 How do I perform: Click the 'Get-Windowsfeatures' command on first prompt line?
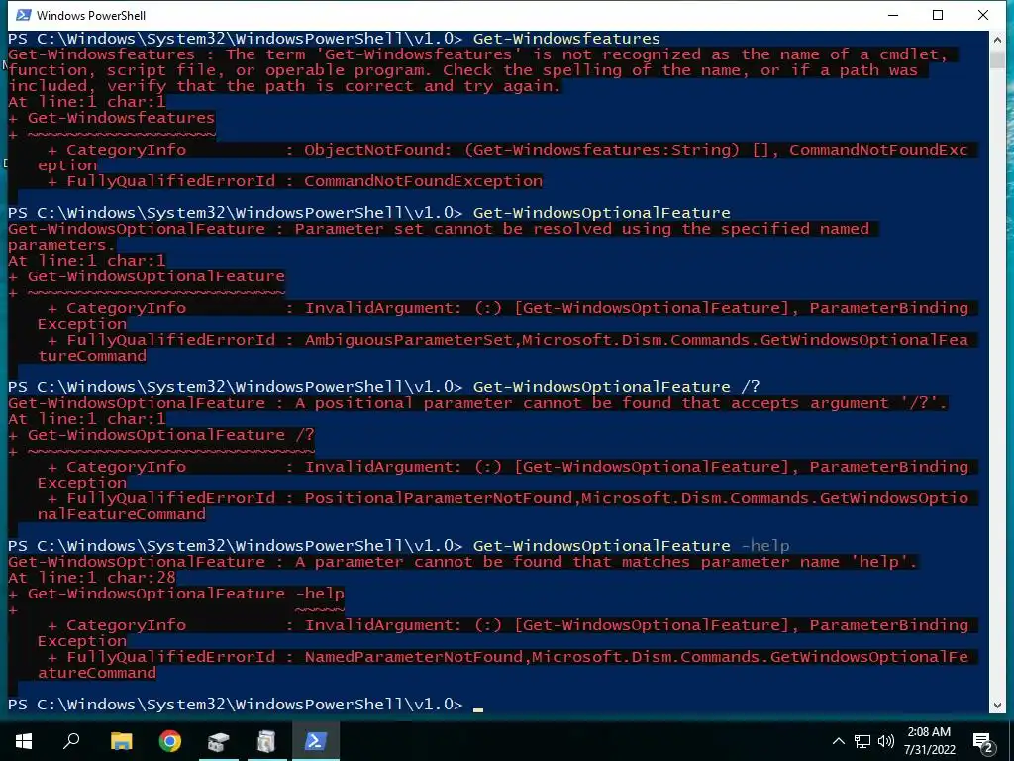click(566, 39)
